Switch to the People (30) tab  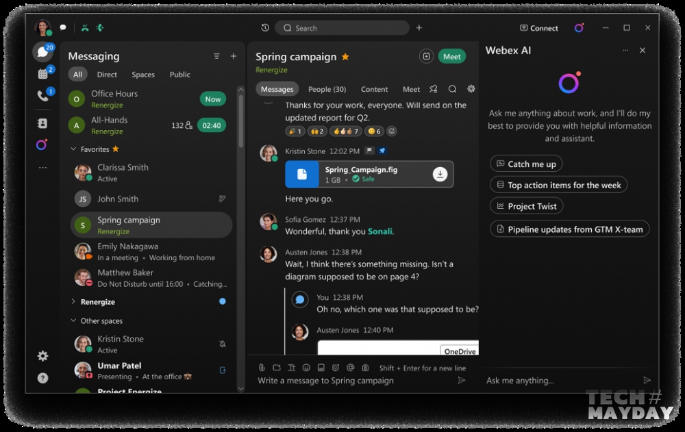[x=327, y=89]
